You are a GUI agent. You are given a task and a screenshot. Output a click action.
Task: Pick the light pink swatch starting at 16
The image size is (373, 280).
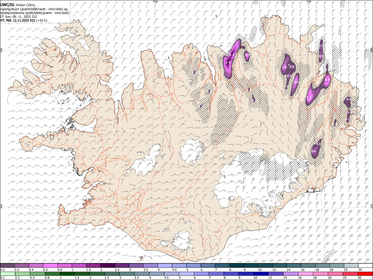(x=305, y=274)
